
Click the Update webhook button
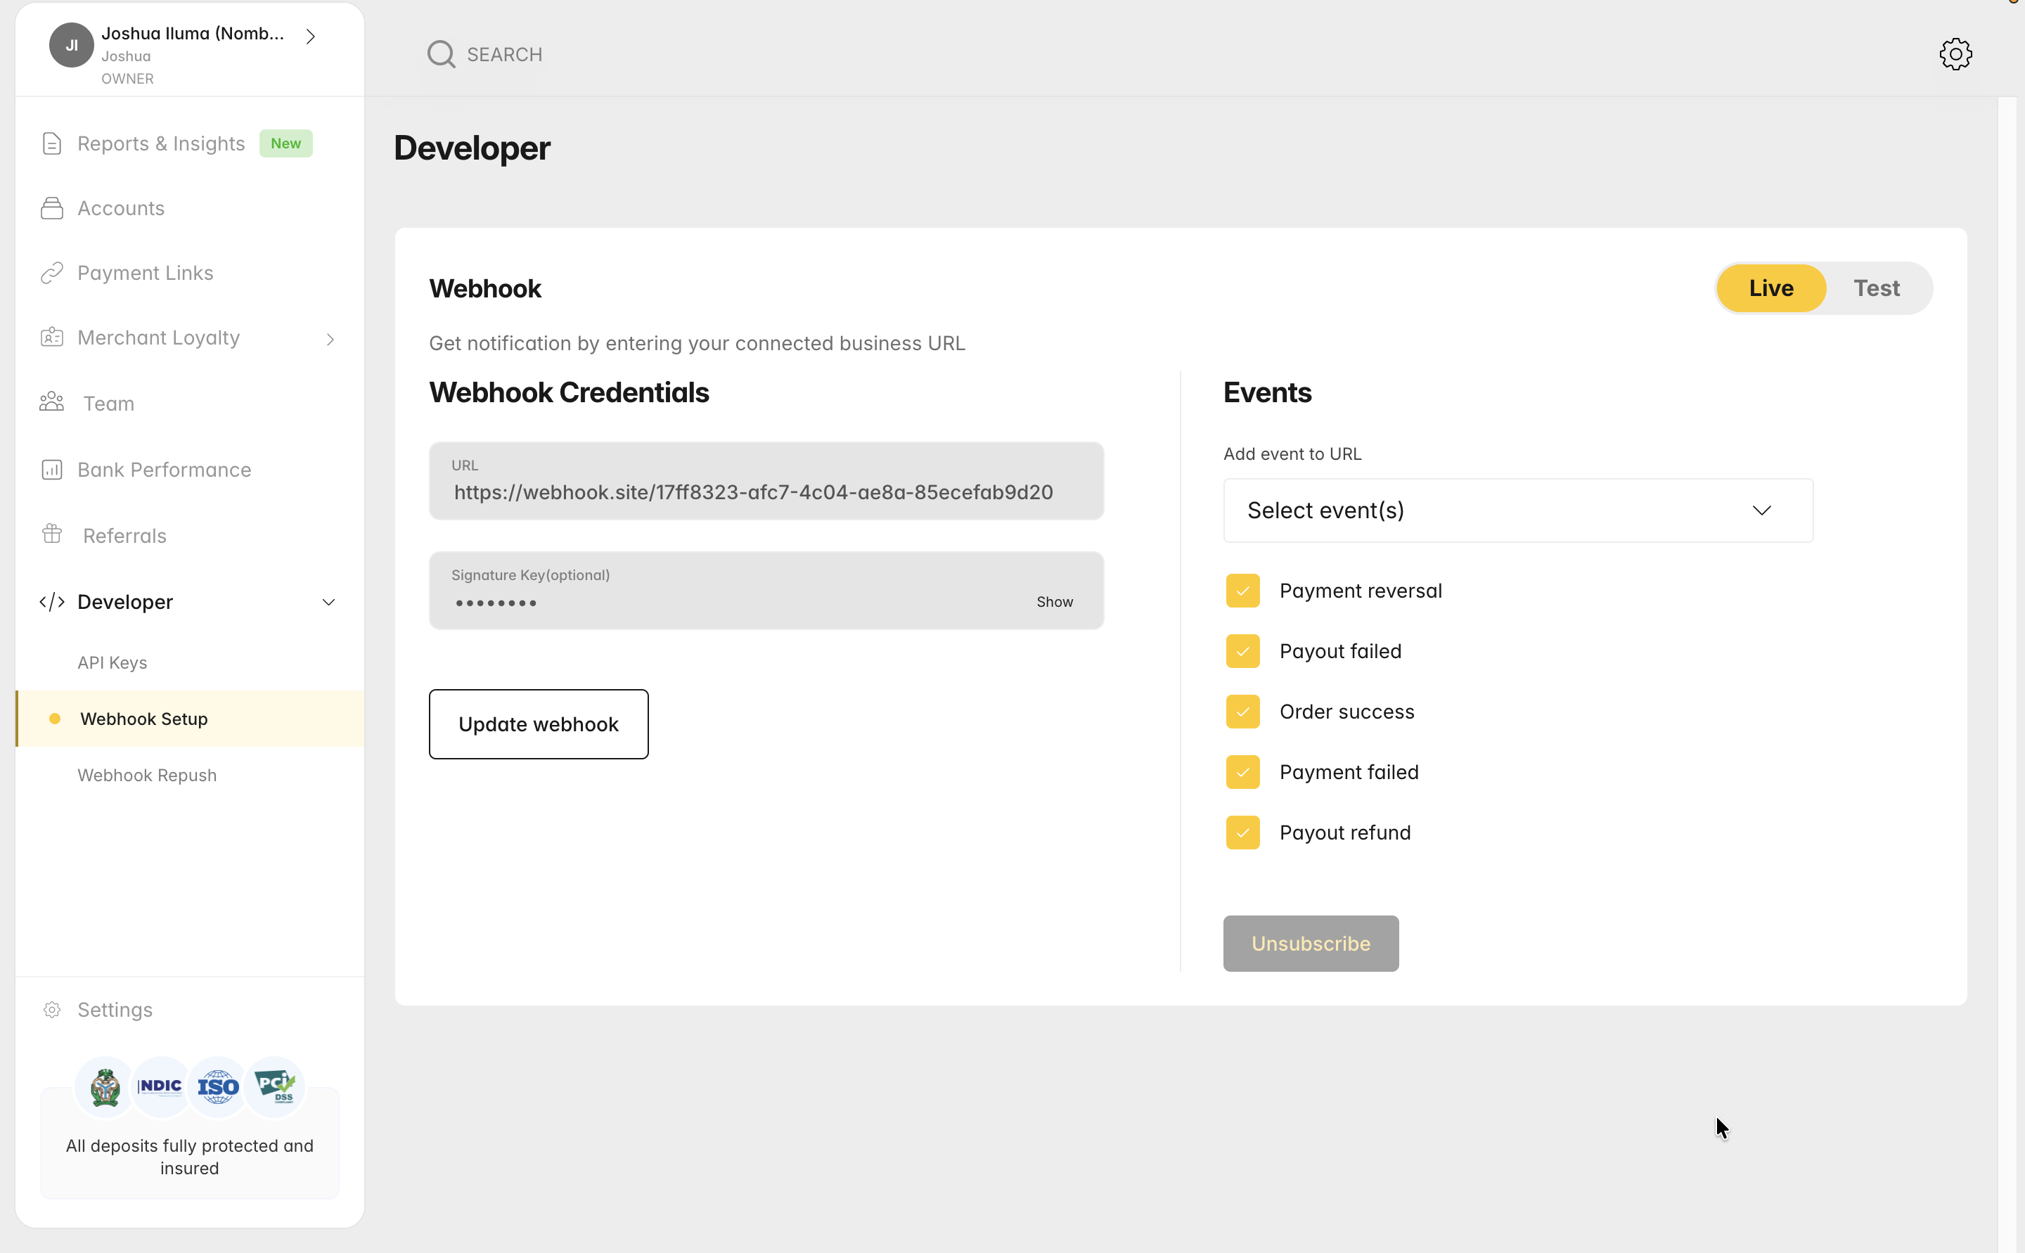click(539, 724)
